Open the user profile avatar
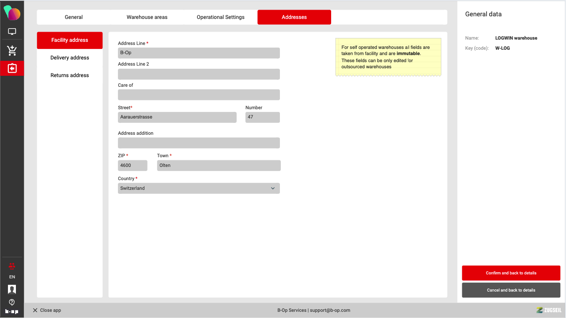The image size is (566, 318). (12, 289)
